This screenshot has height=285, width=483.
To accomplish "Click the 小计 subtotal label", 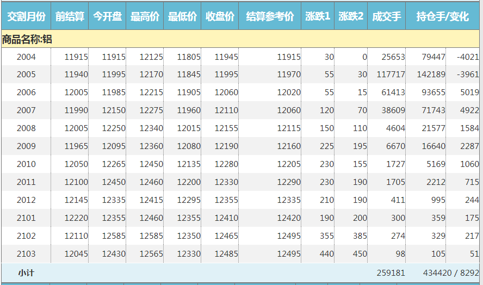I will 26,273.
